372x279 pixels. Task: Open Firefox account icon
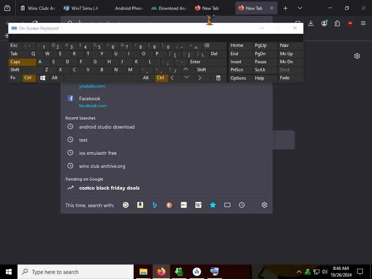click(x=324, y=23)
